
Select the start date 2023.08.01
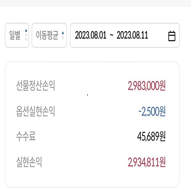(x=90, y=35)
